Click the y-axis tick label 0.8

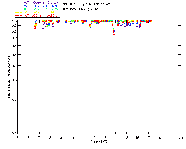pyautogui.click(x=14, y=31)
